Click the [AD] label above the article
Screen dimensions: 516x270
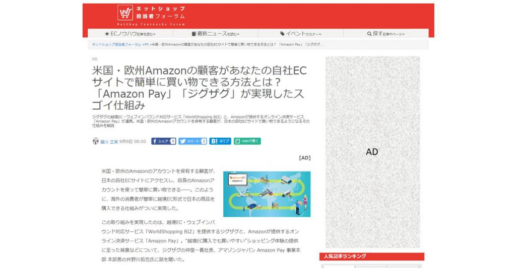pyautogui.click(x=305, y=158)
